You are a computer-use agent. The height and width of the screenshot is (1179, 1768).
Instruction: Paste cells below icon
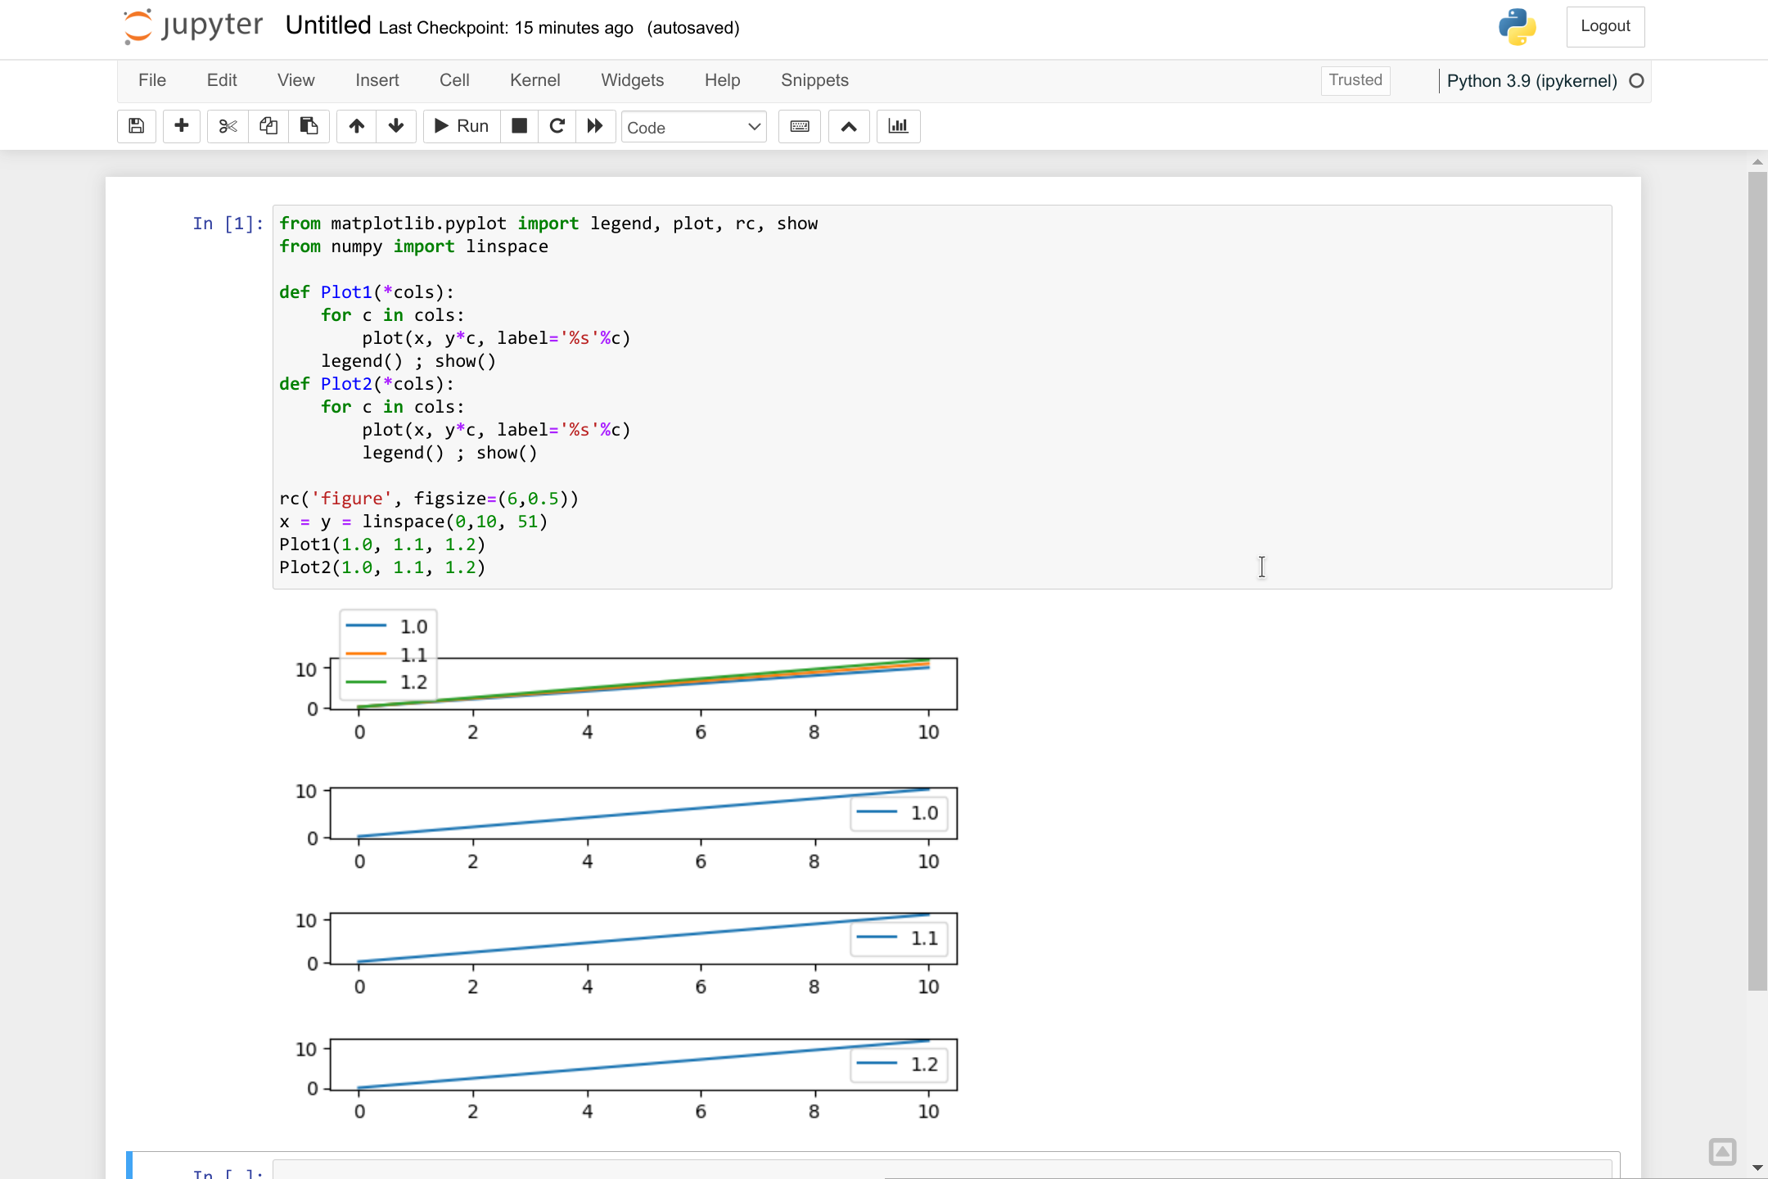(x=309, y=126)
